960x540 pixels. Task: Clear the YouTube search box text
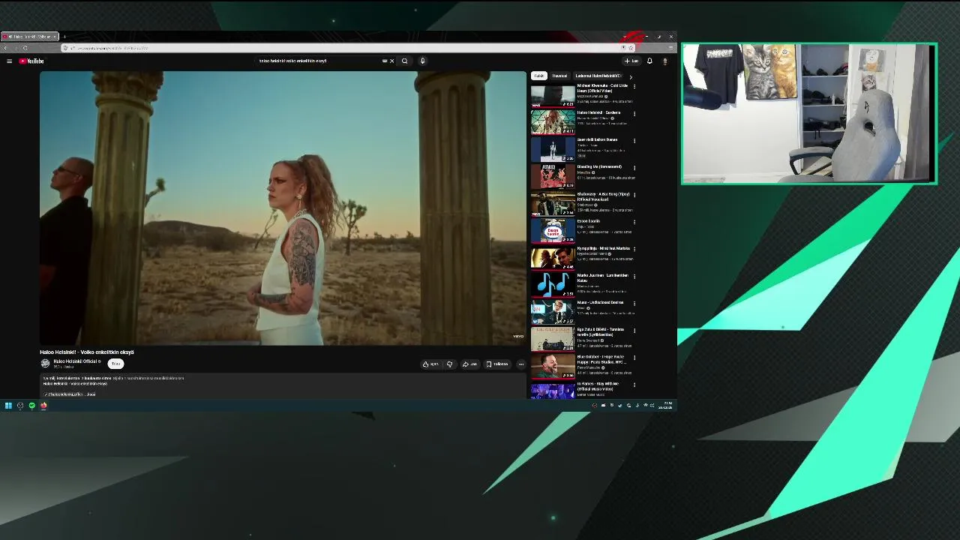coord(391,61)
